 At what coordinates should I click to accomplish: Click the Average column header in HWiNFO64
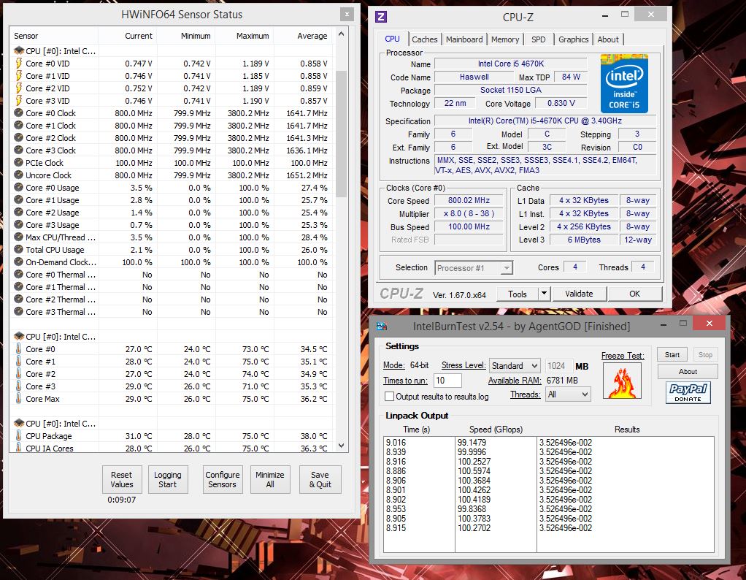(303, 36)
